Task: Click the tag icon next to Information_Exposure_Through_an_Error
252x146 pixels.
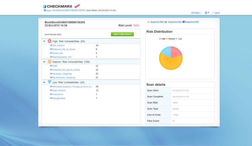Action: click(51, 87)
